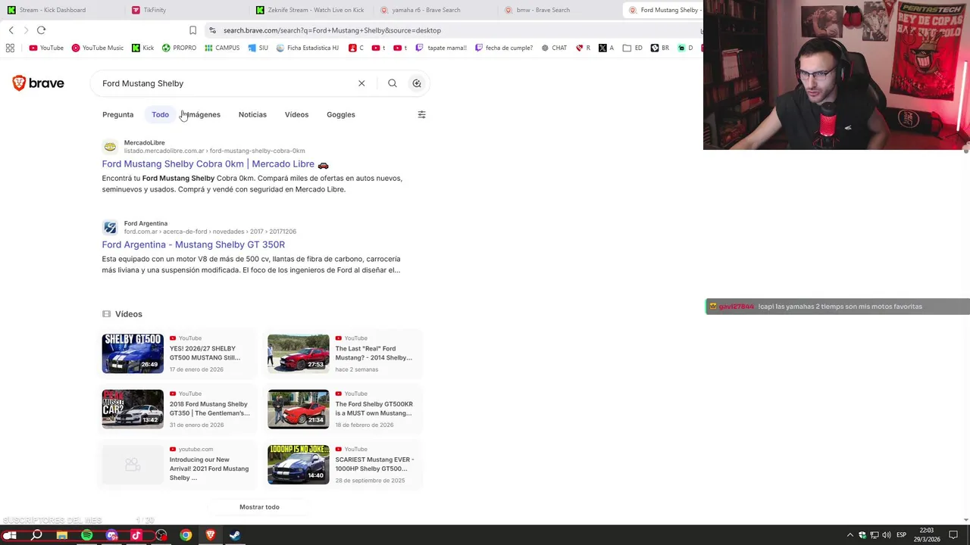
Task: Select the Todo search tab
Action: point(160,114)
